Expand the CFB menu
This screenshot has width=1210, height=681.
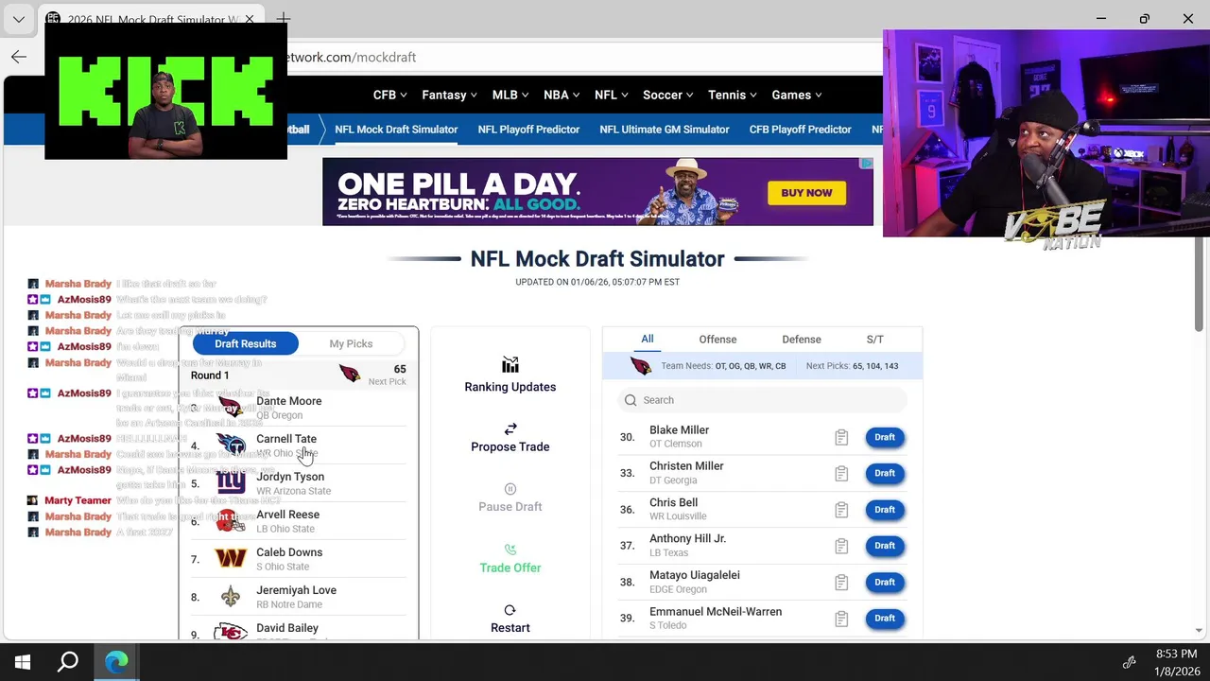point(389,95)
